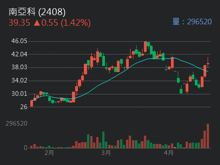Click the 26 price axis label

[x=24, y=107]
